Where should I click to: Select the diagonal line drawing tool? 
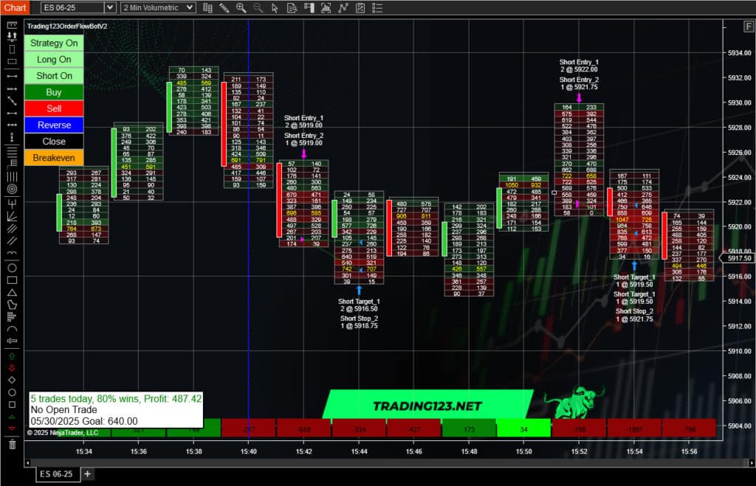tap(12, 101)
